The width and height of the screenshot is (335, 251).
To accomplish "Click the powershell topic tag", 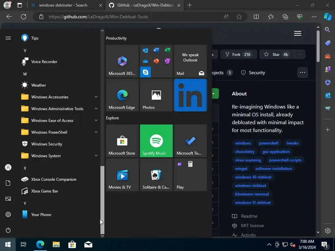I will coord(269,143).
